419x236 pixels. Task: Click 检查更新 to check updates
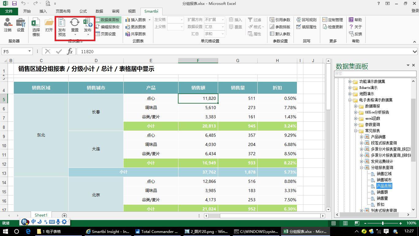[x=333, y=27]
